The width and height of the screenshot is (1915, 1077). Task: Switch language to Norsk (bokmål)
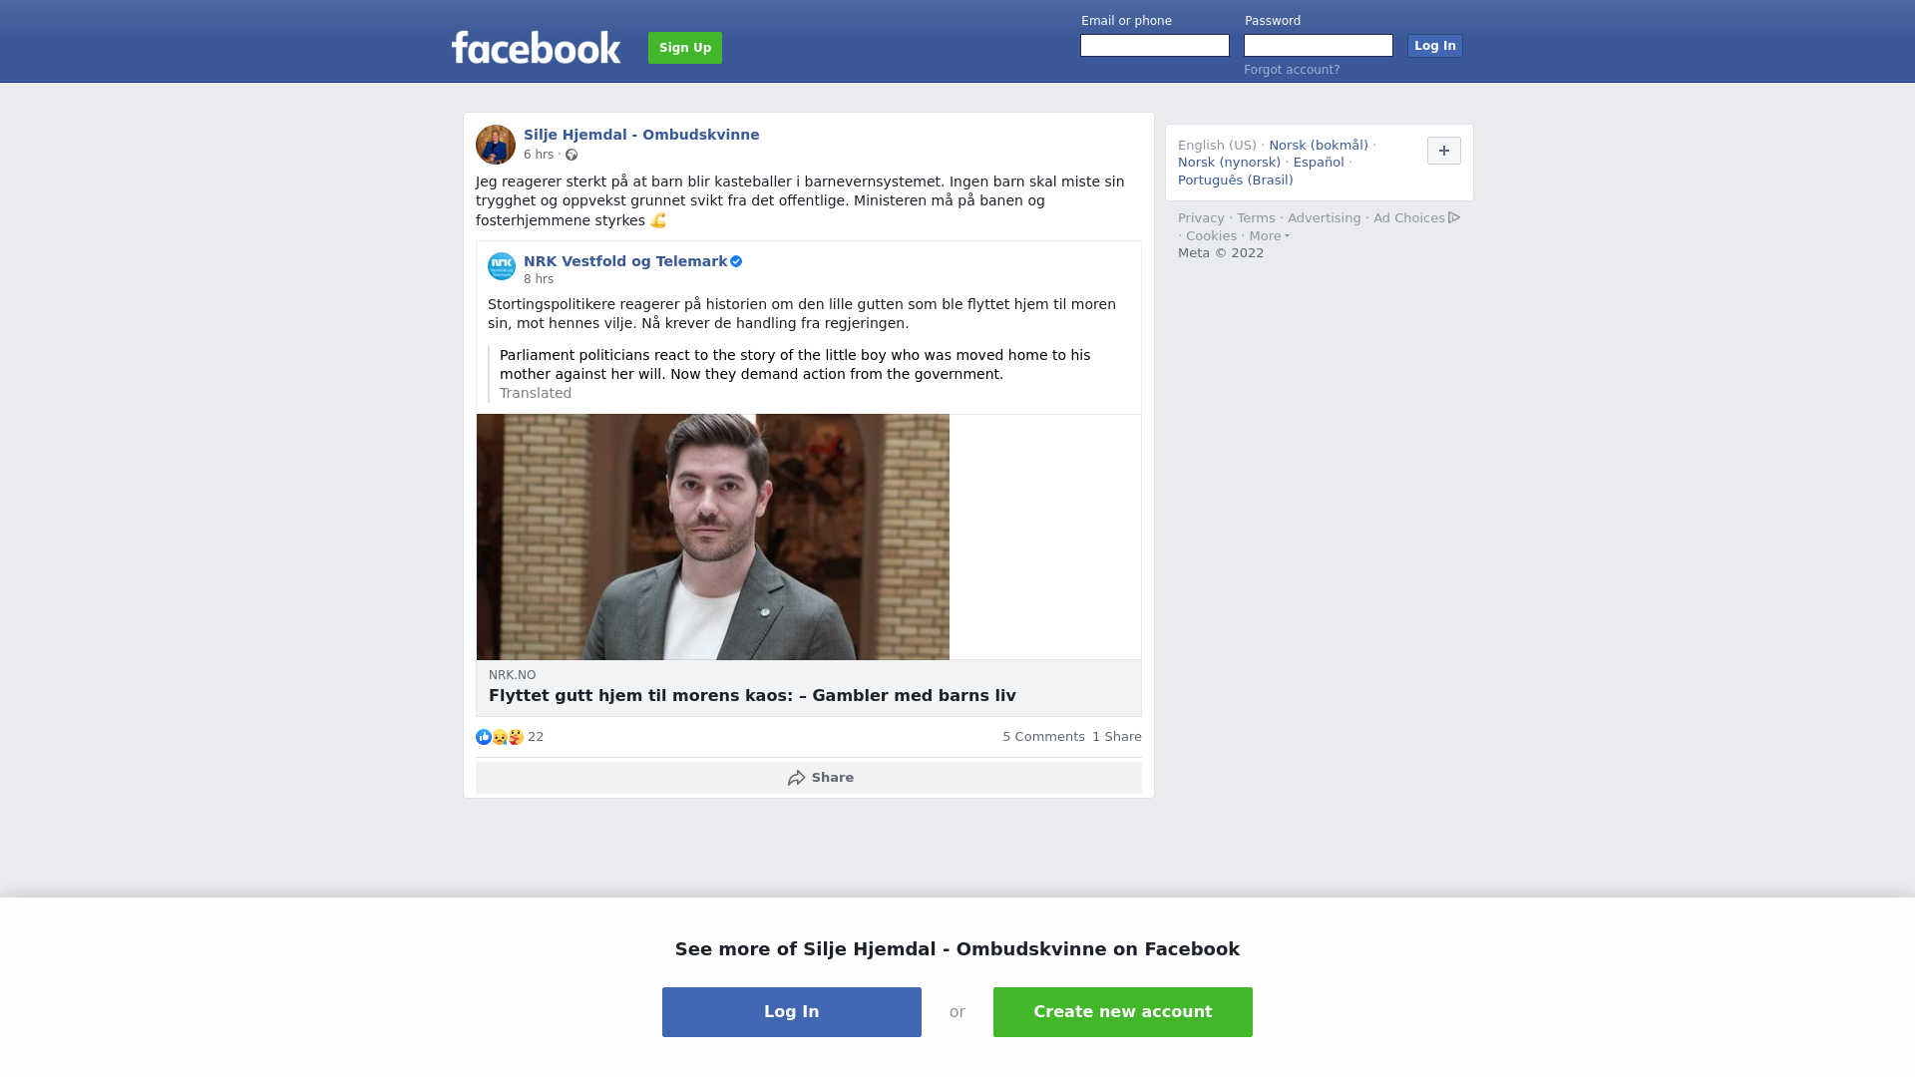[x=1319, y=146]
